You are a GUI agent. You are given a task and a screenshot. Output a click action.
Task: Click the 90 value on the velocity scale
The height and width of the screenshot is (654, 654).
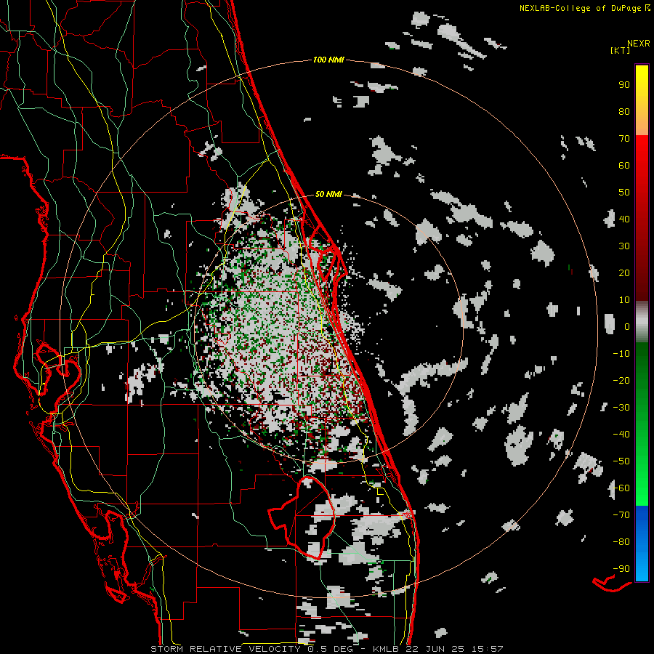click(624, 85)
